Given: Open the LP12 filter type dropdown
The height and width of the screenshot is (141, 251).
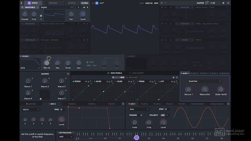Looking at the screenshot, I should coord(30,68).
